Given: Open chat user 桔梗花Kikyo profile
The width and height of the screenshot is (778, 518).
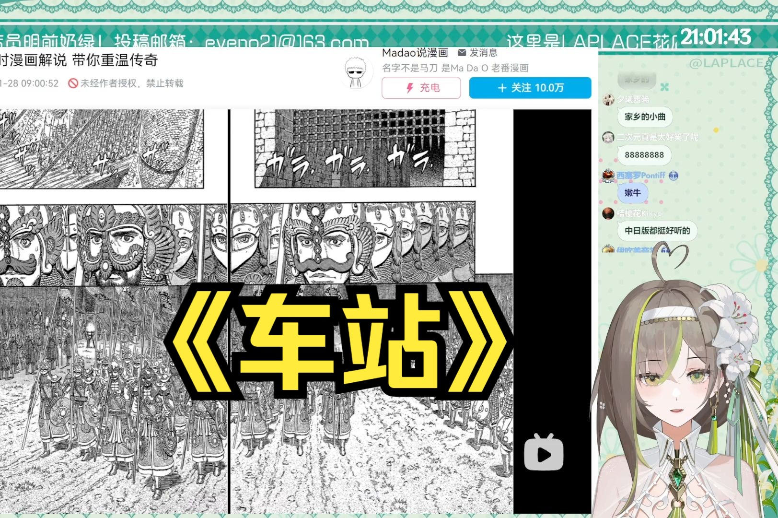Looking at the screenshot, I should (639, 213).
